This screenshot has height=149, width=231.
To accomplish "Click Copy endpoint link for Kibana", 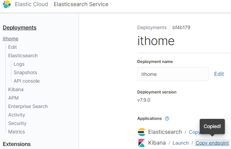I will click(212, 143).
